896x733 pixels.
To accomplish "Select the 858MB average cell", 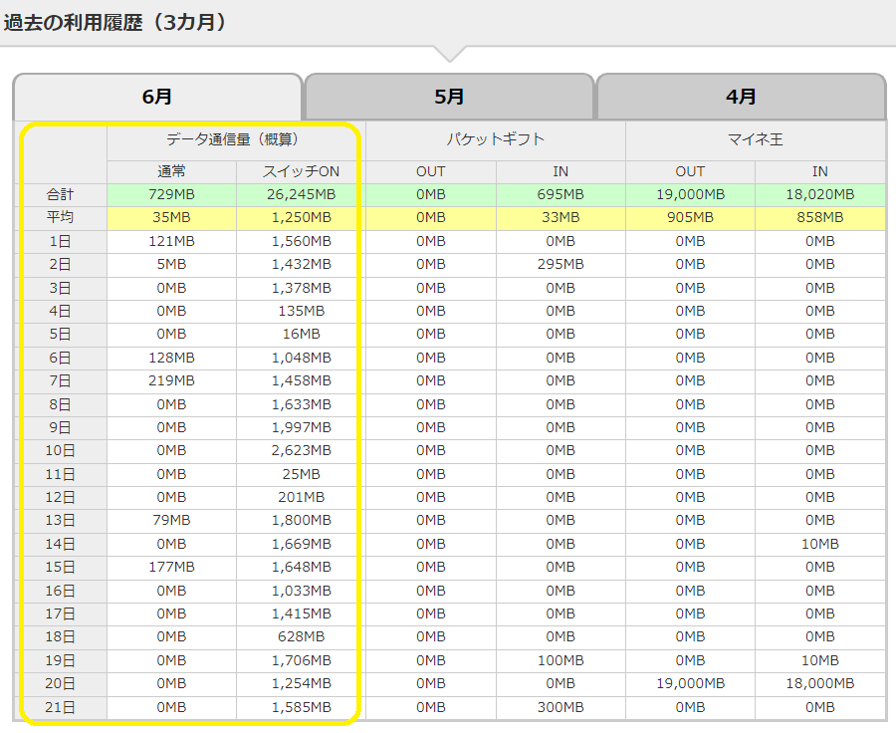I will point(820,218).
